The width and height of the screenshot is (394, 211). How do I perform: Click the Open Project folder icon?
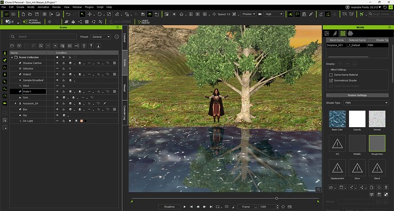30,14
